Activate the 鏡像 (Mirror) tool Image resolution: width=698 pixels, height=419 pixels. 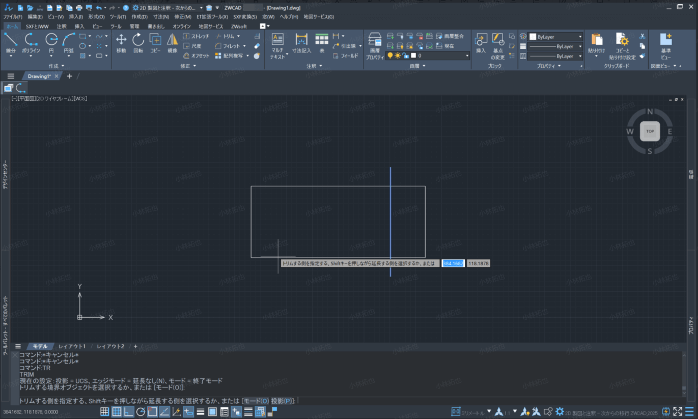(x=173, y=43)
